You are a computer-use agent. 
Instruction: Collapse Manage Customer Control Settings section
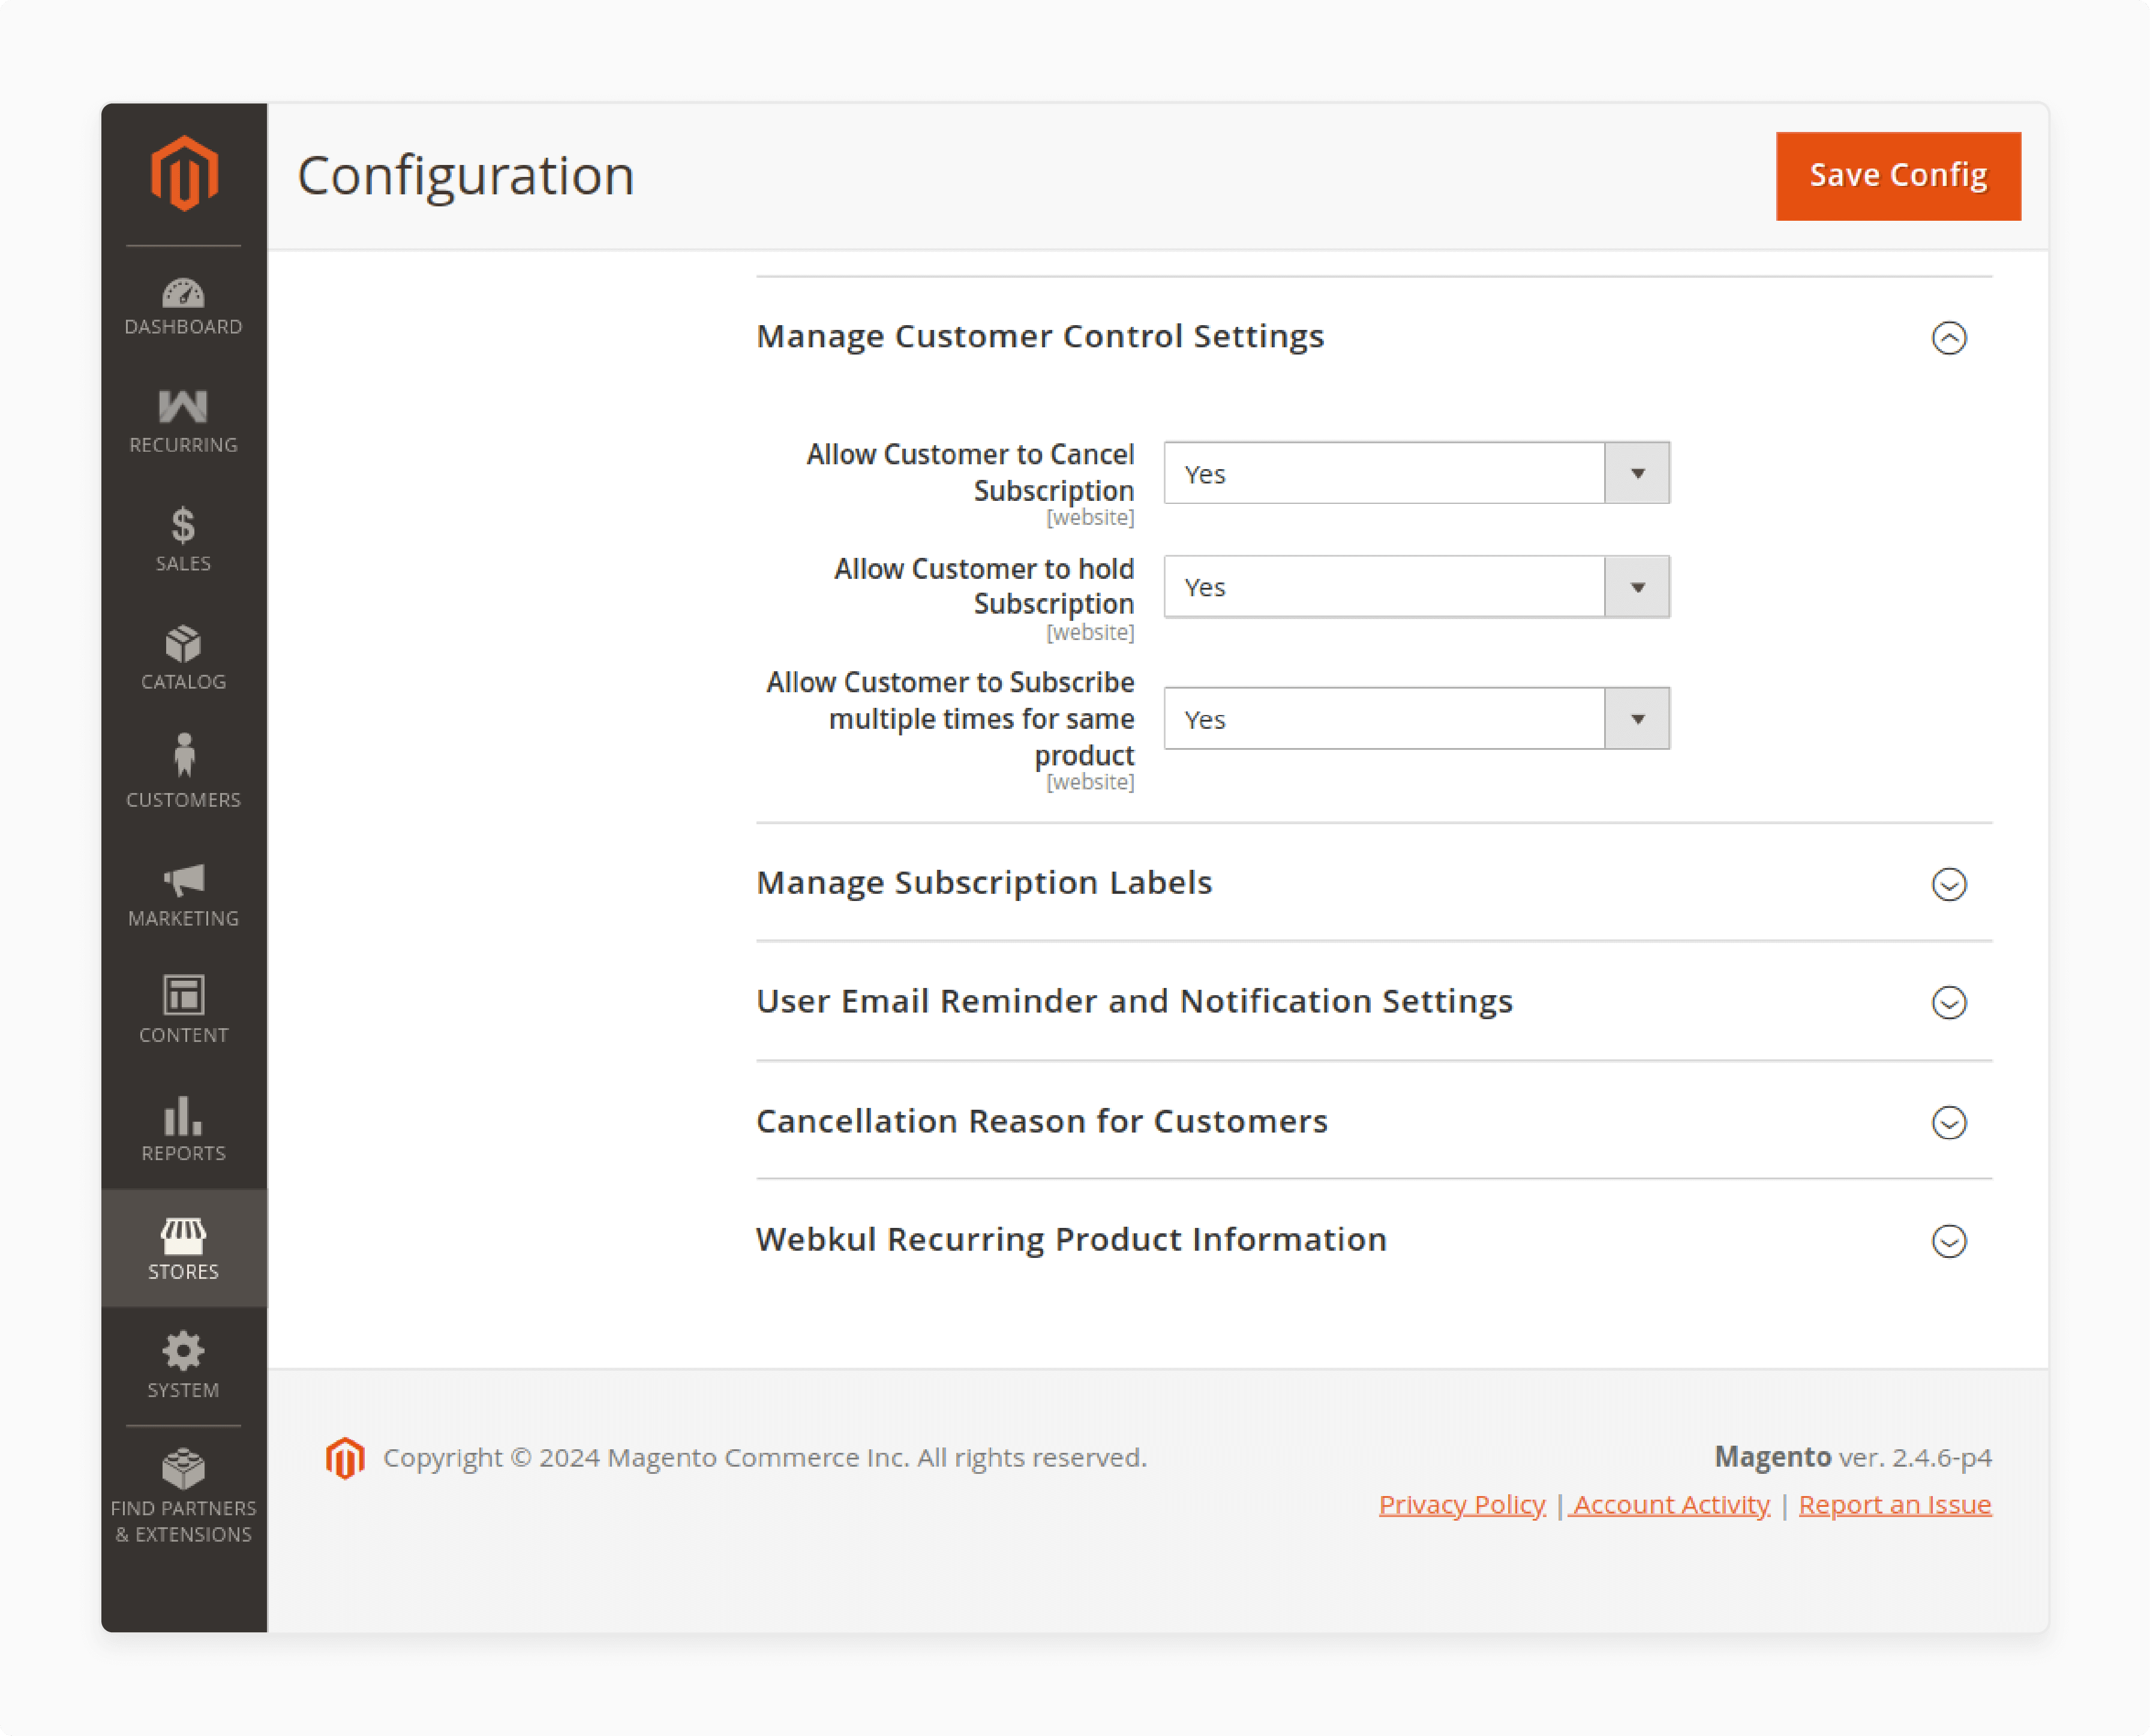tap(1949, 338)
